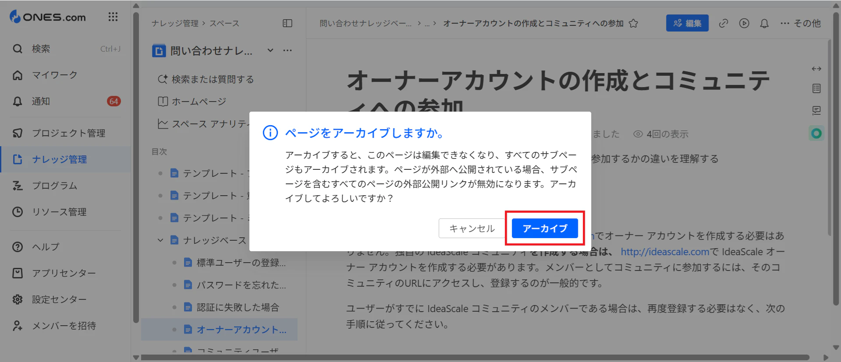The width and height of the screenshot is (841, 362).
Task: Expand the space switcher chevron beside 問い合わせナレ...
Action: pyautogui.click(x=270, y=50)
